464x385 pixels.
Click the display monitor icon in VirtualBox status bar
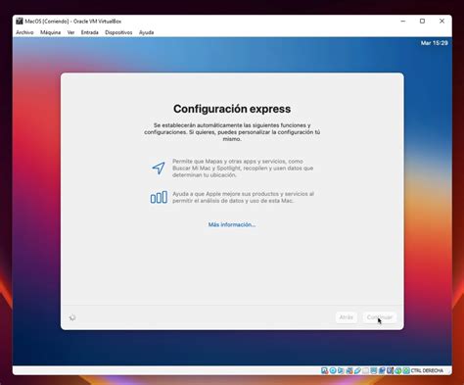[x=374, y=370]
